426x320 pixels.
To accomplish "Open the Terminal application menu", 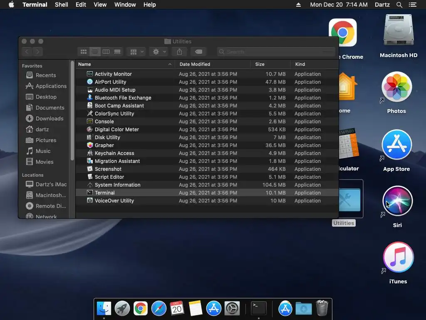I will tap(35, 5).
